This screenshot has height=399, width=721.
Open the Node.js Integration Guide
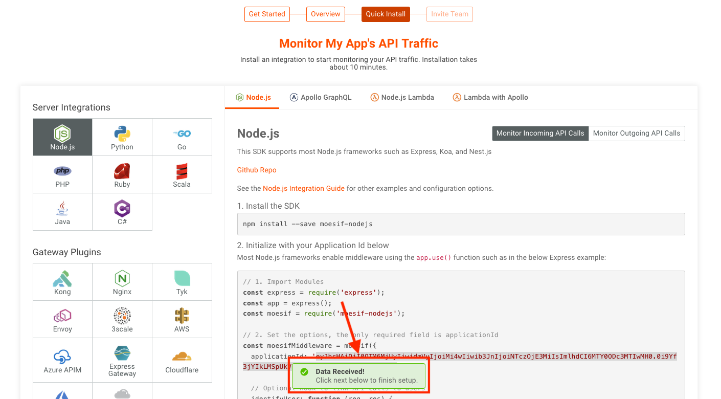point(304,188)
